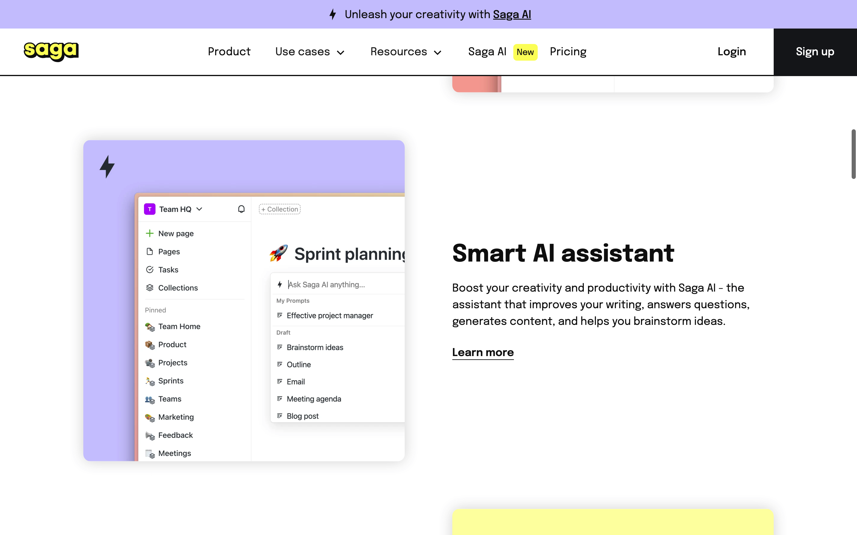Open the Saga AI banner link

point(512,14)
